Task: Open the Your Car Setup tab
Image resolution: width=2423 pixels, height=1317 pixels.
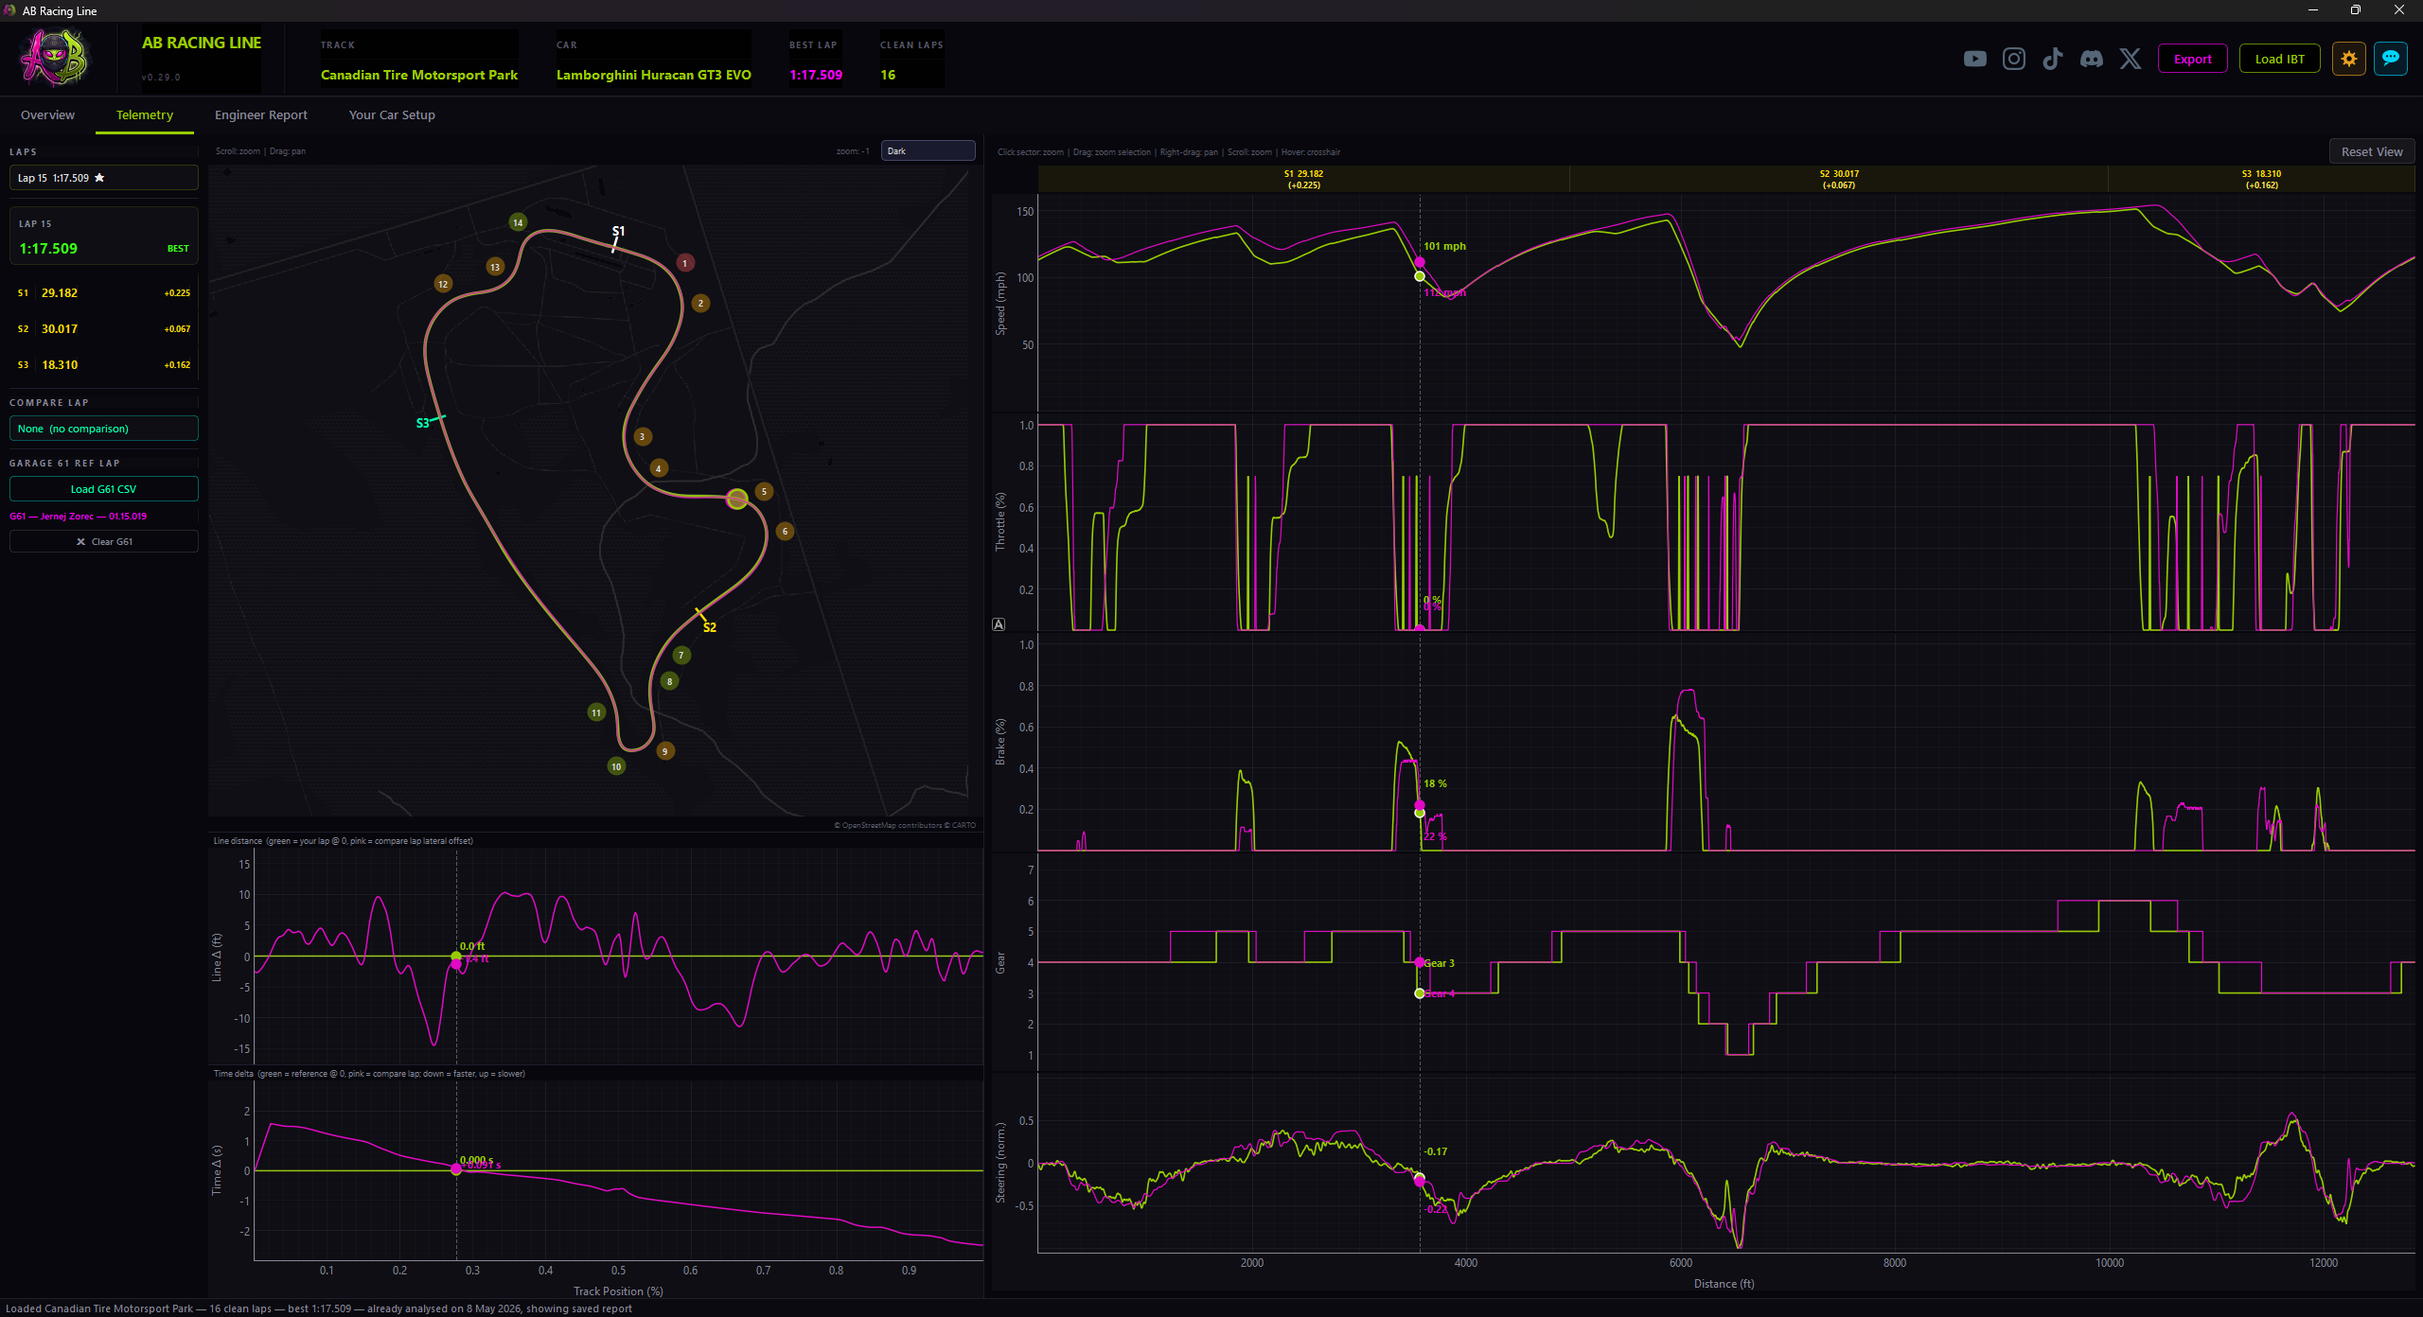Action: tap(392, 114)
